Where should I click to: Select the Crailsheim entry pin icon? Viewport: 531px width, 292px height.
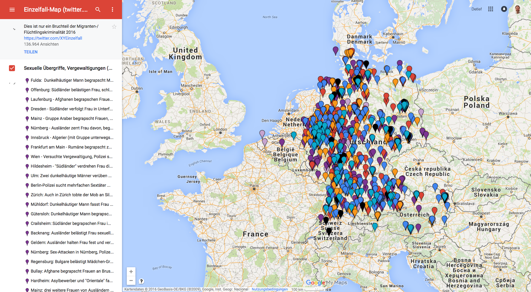click(x=27, y=224)
